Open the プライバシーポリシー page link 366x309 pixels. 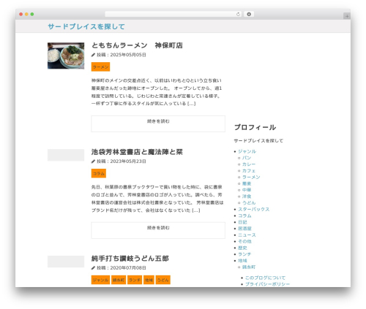(x=267, y=284)
